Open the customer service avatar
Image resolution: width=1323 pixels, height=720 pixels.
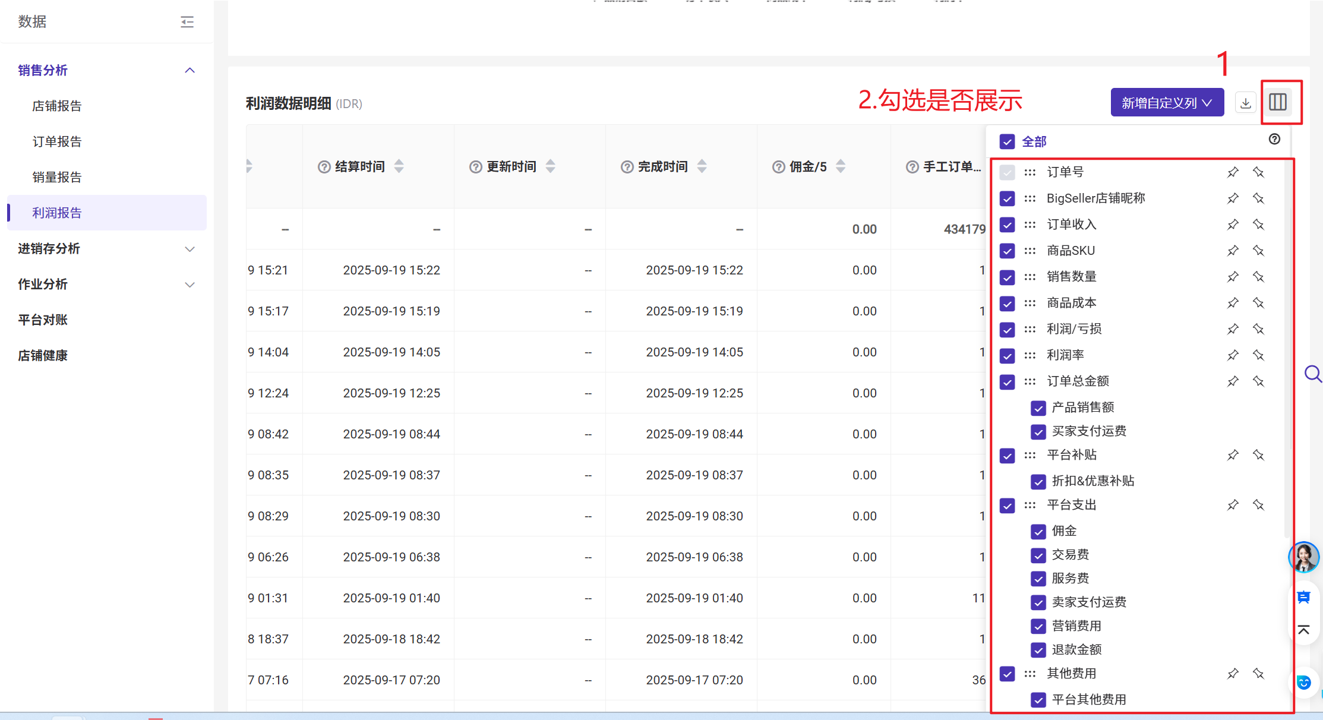1303,557
